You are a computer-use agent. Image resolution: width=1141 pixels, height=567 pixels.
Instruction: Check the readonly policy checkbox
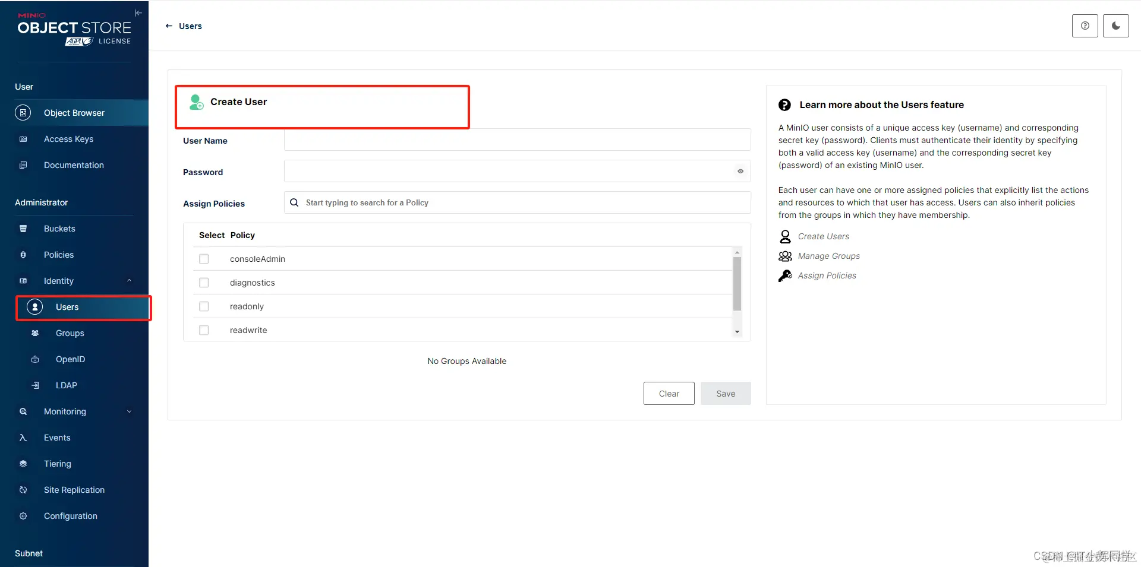[204, 306]
